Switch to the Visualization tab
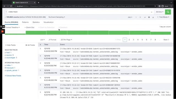 [x=48, y=22]
